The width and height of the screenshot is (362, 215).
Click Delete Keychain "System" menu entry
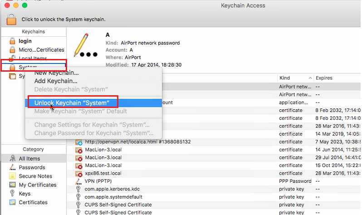click(71, 89)
